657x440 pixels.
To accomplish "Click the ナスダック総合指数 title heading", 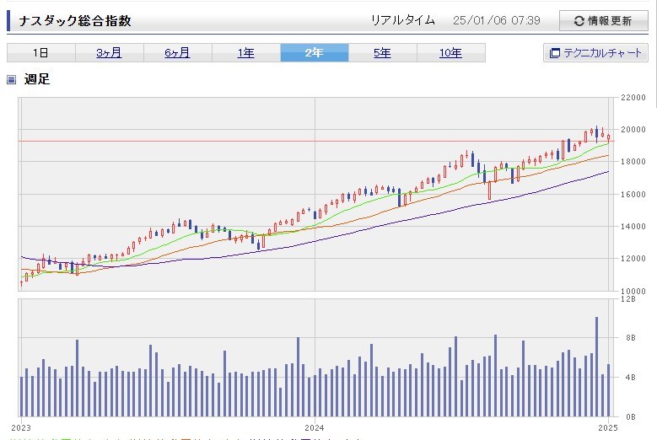I will tap(75, 21).
